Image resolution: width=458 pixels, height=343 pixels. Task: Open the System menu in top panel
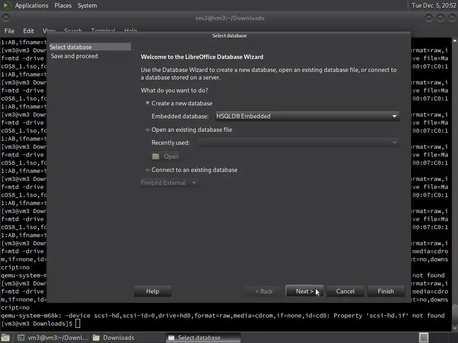pos(87,5)
